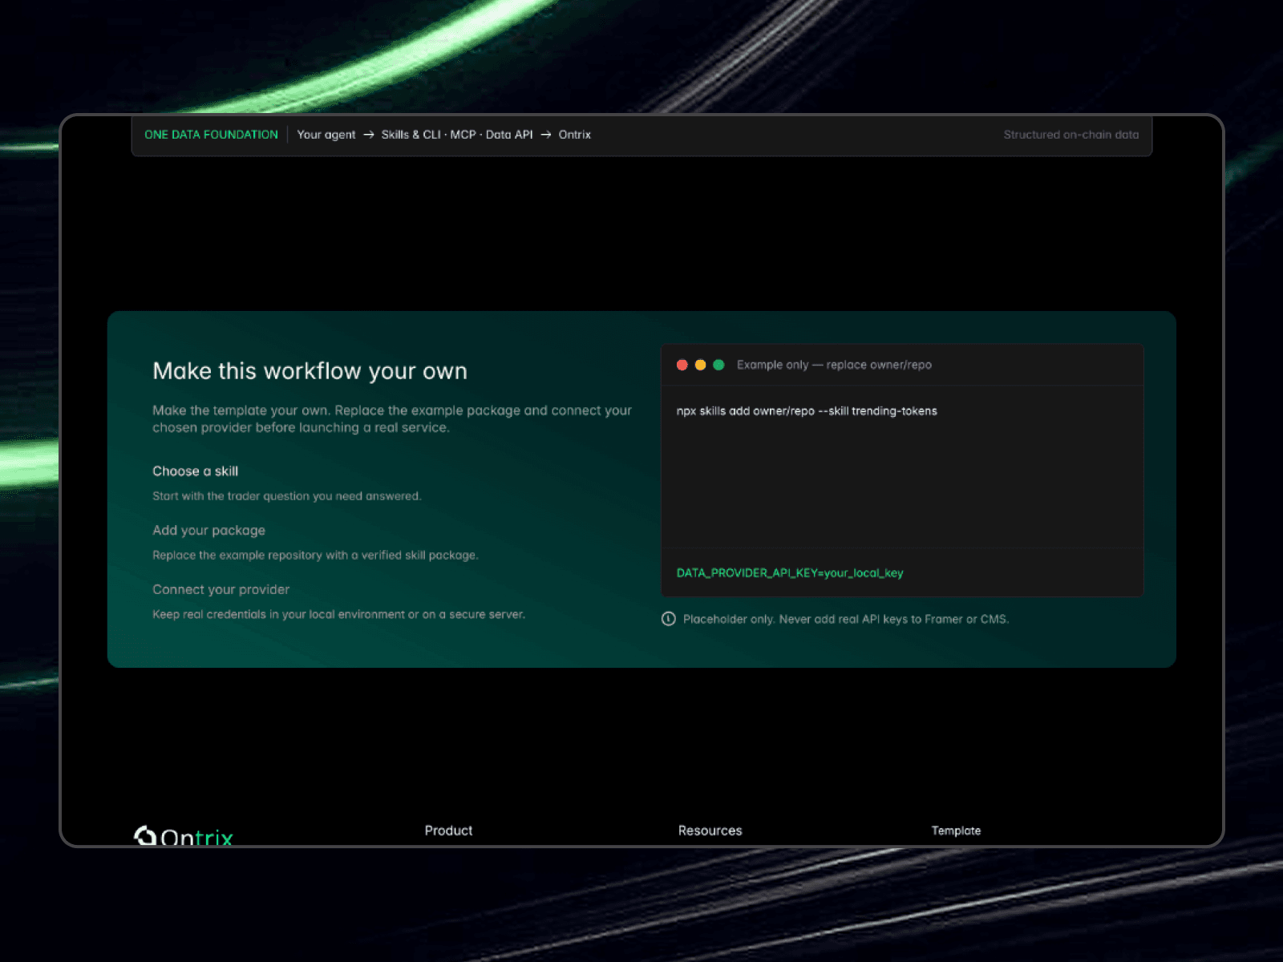1283x962 pixels.
Task: Click the red dot in the terminal header
Action: coord(682,365)
